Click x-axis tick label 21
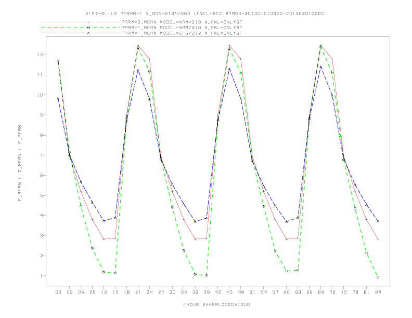Screen dimensions: 412x318 138,292
